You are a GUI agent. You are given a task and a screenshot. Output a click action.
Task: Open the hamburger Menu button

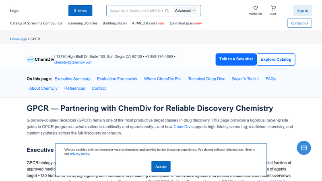(80, 11)
